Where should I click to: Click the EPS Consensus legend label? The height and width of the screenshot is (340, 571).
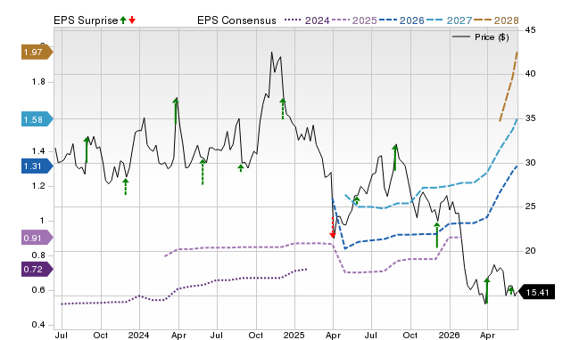pos(236,20)
